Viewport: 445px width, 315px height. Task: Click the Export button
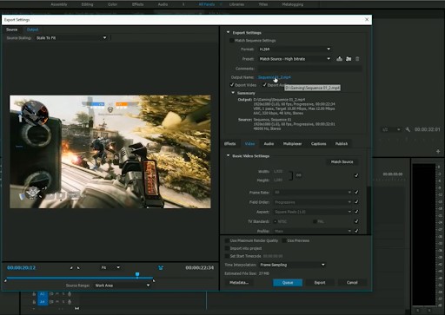click(x=320, y=283)
